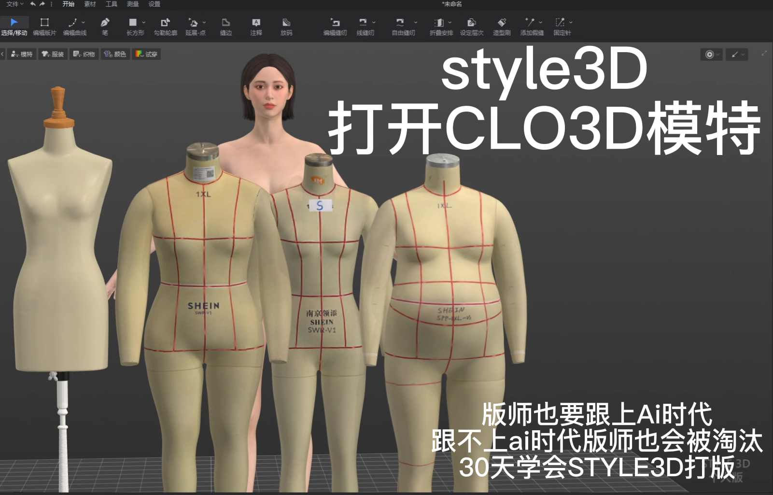Select the 延展-点 extend point tool

click(x=194, y=27)
